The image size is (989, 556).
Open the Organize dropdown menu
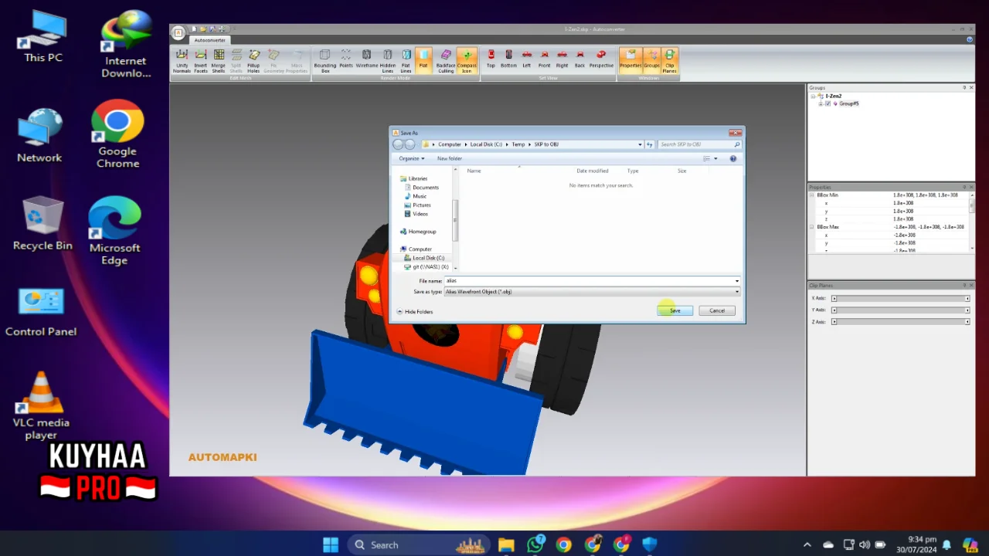click(412, 158)
